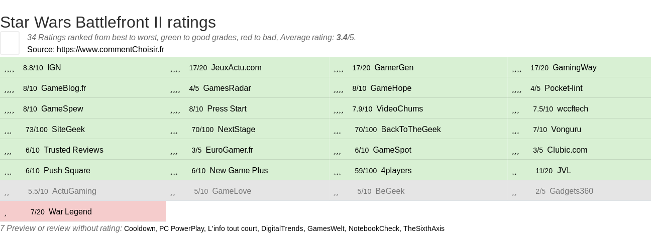651x234 pixels.
Task: Click the game thumbnail image box
Action: tap(10, 43)
